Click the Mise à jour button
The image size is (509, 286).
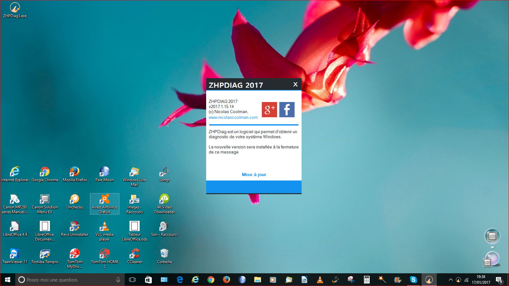(254, 174)
